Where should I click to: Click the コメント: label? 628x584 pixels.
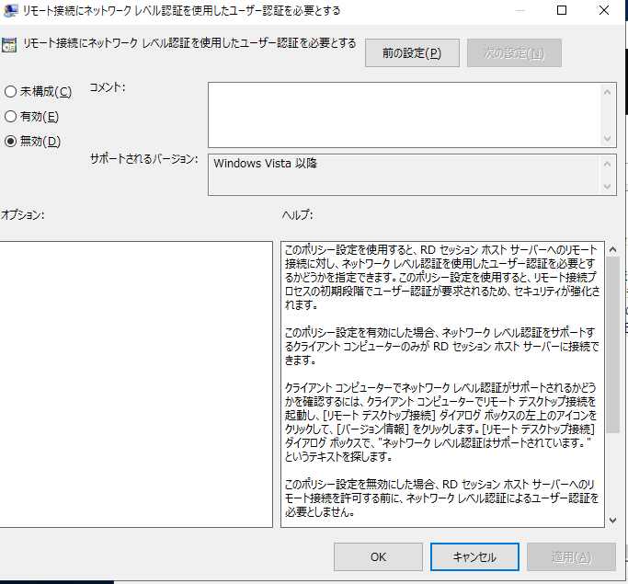pos(108,87)
